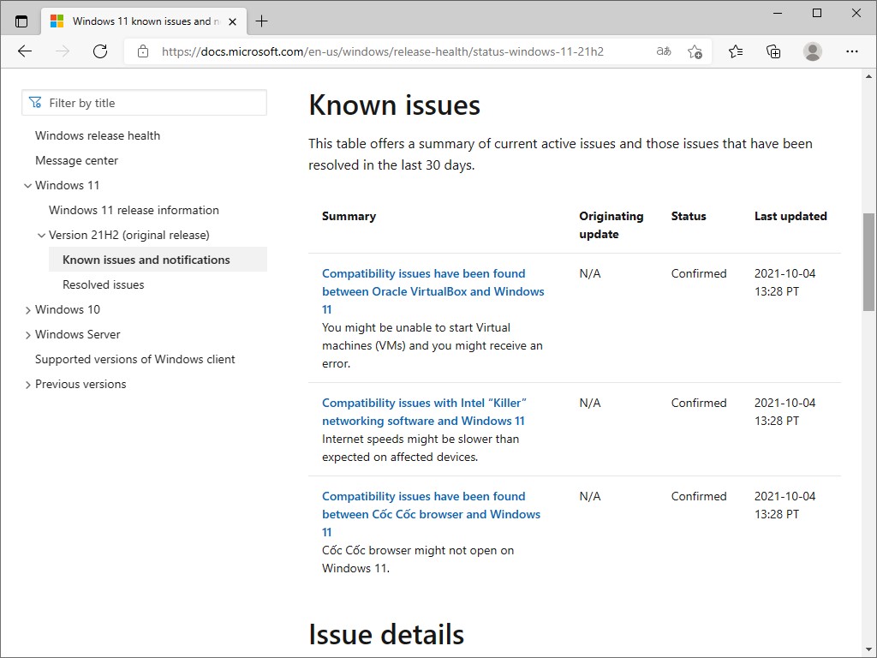Reload the current page

point(100,51)
